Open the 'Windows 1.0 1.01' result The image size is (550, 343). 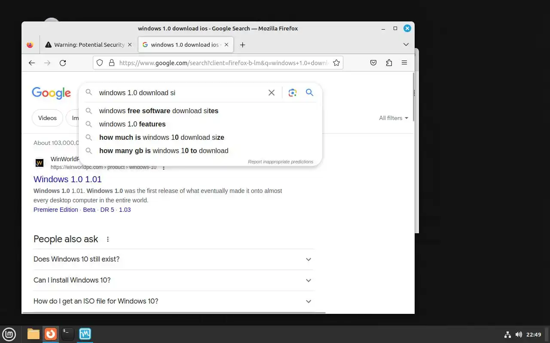coord(67,179)
